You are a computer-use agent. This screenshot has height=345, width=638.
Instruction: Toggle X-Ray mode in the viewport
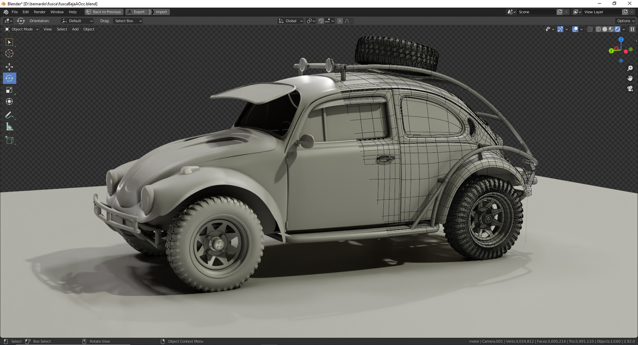(590, 29)
